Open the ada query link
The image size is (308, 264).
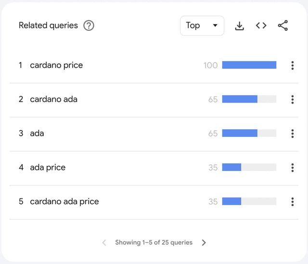[x=37, y=133]
